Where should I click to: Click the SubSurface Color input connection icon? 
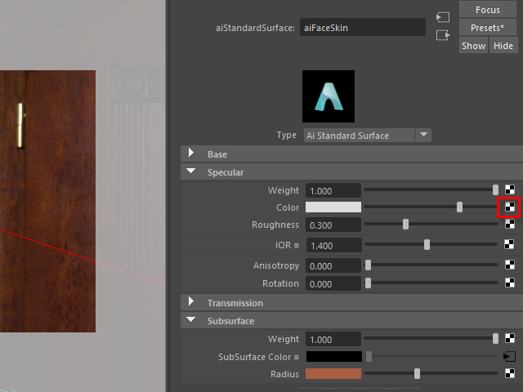click(x=510, y=357)
